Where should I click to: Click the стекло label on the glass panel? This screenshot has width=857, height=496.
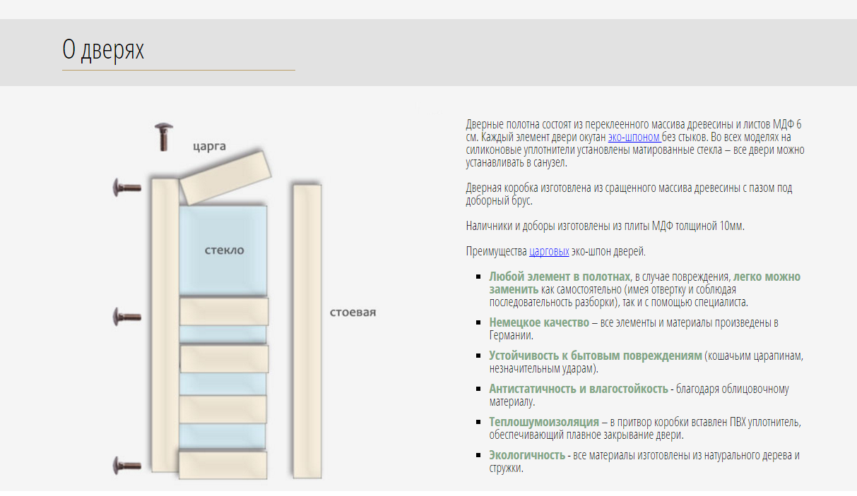(224, 250)
